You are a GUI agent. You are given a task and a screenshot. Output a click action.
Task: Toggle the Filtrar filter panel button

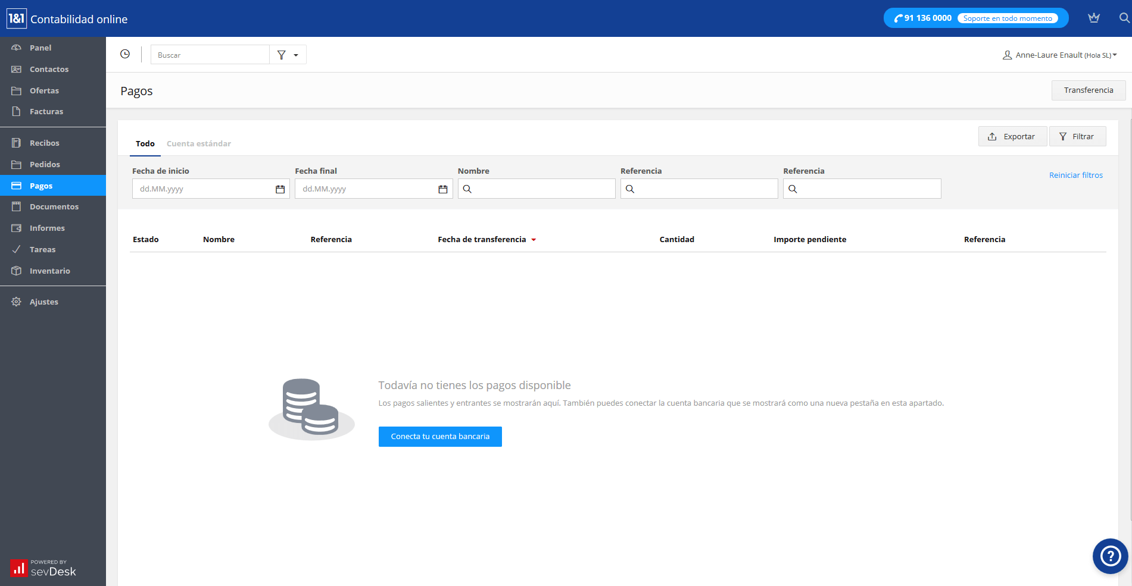point(1077,136)
